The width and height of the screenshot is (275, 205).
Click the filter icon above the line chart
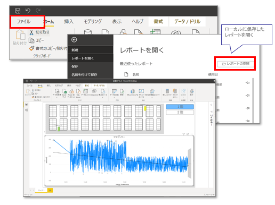coord(184,134)
